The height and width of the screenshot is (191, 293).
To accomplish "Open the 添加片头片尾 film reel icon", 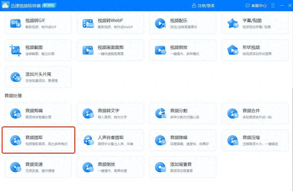I will pos(16,77).
